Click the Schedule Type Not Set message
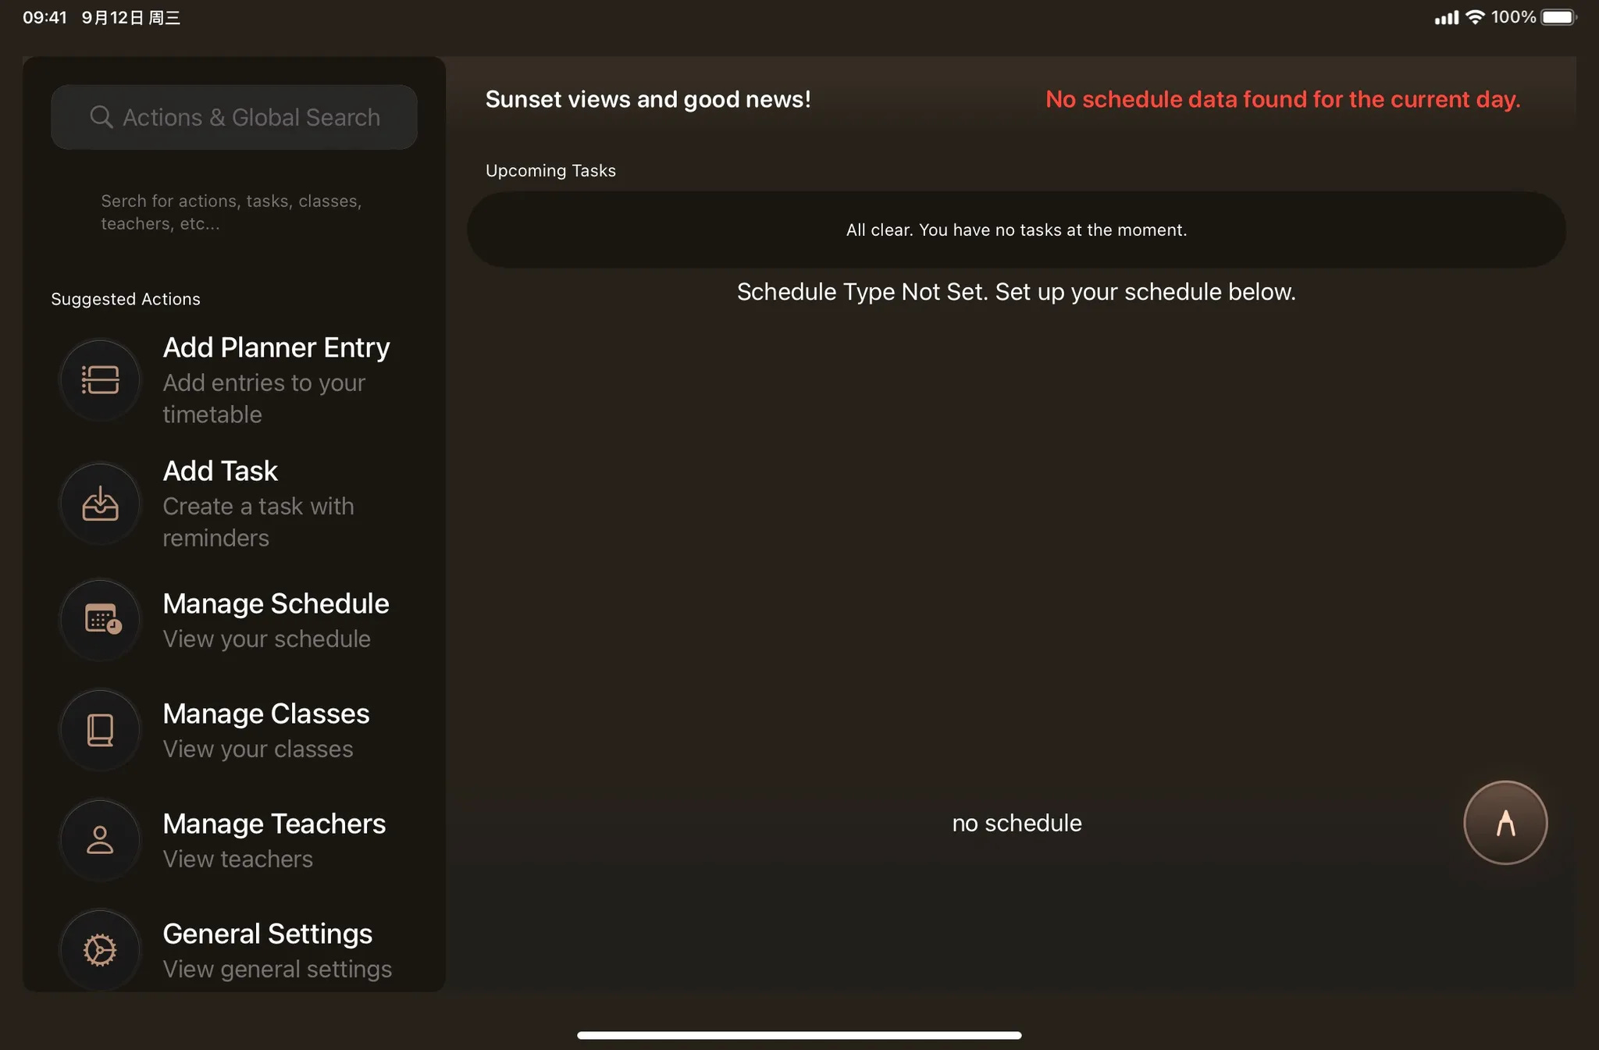 coord(1017,292)
